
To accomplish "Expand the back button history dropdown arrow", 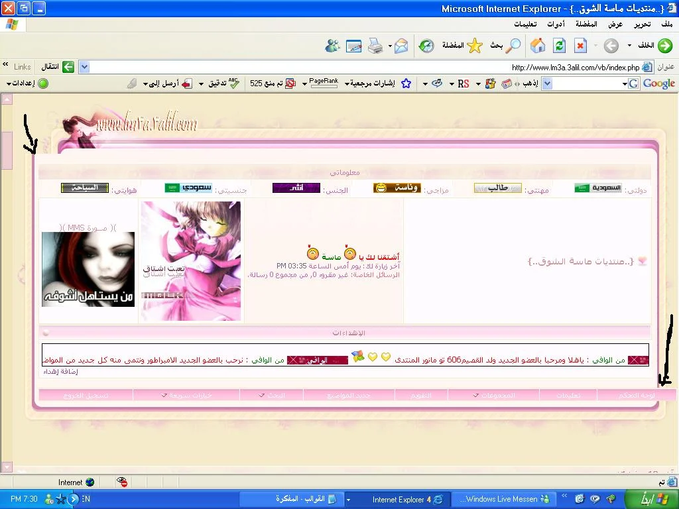I will point(629,46).
